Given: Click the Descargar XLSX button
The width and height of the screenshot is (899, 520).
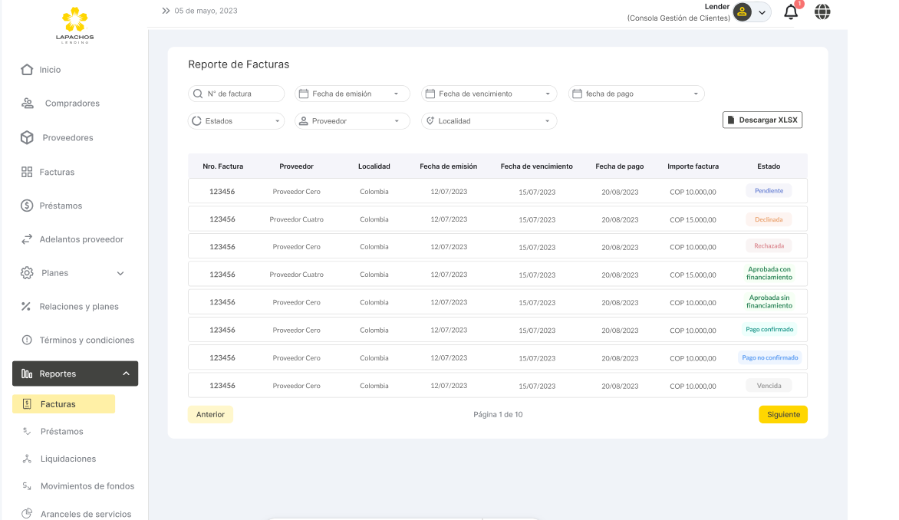Looking at the screenshot, I should [x=762, y=120].
